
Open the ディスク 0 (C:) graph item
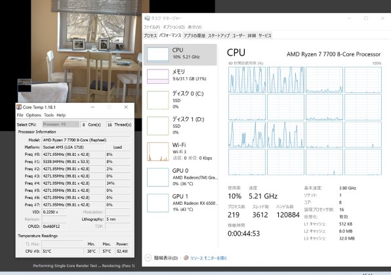point(180,100)
